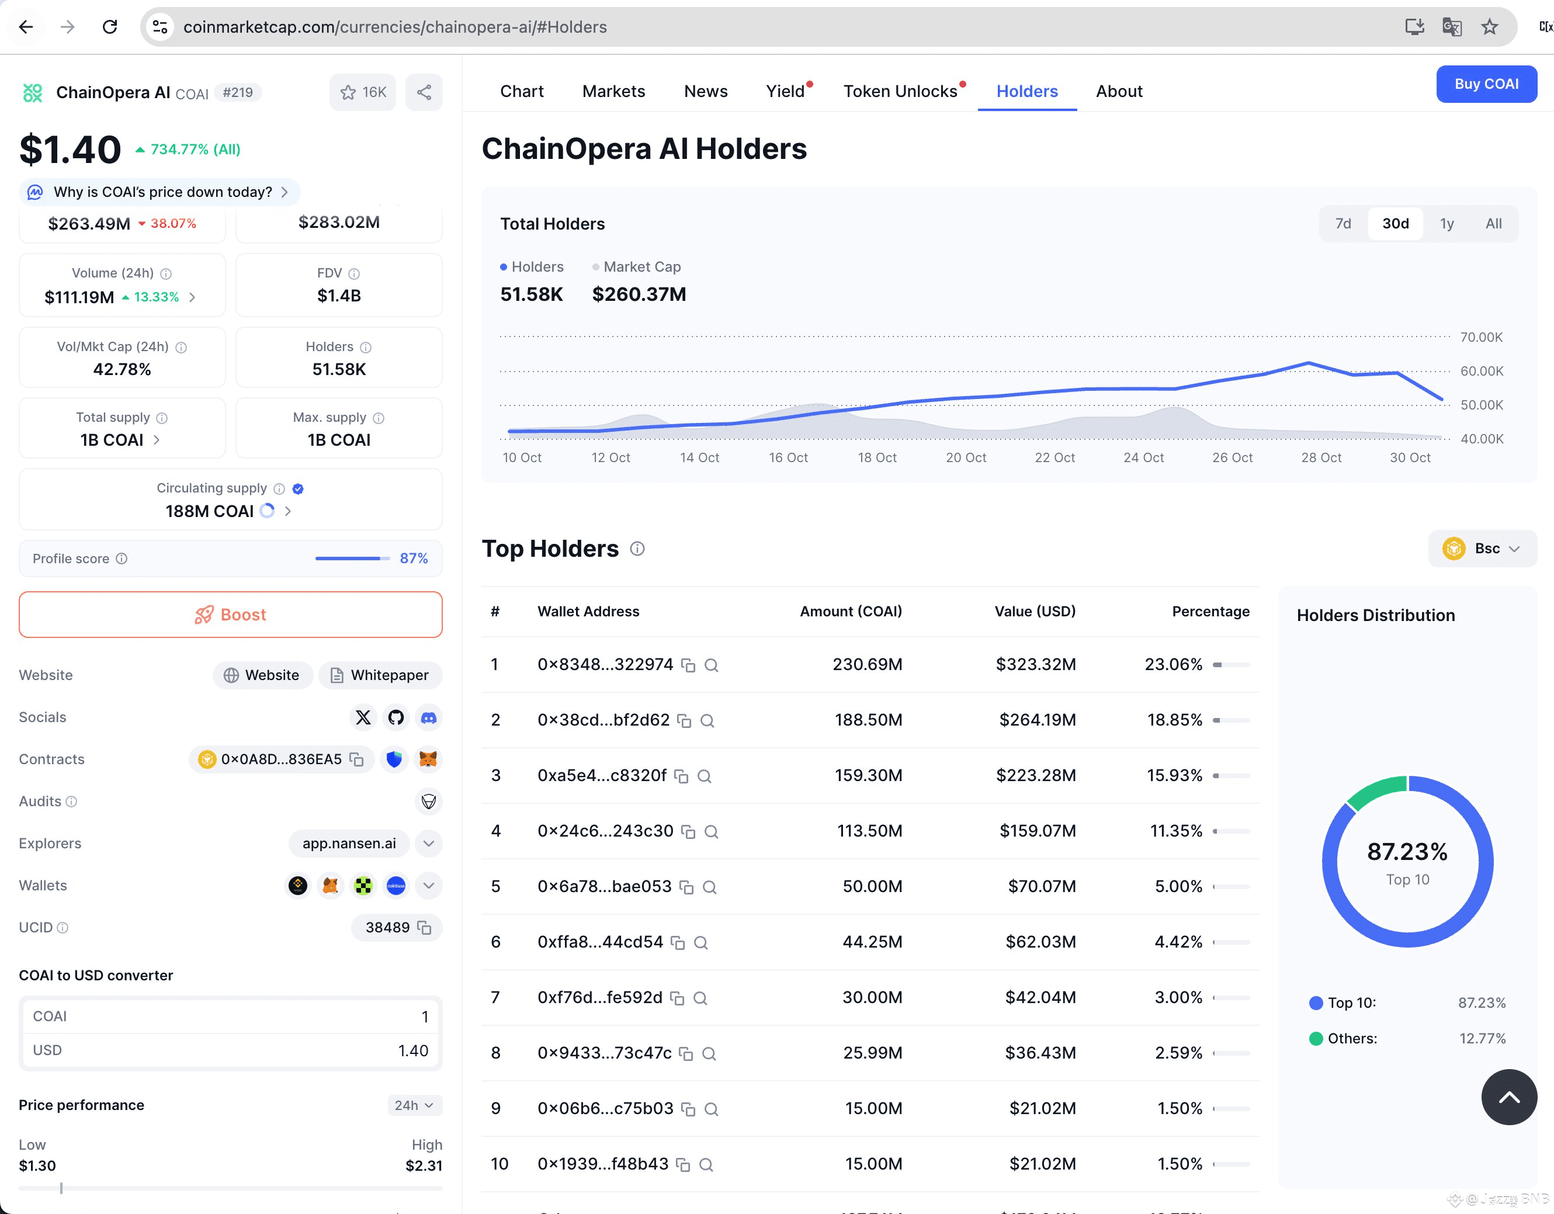Open the Token Unlocks tab
Image resolution: width=1554 pixels, height=1214 pixels.
pos(900,92)
